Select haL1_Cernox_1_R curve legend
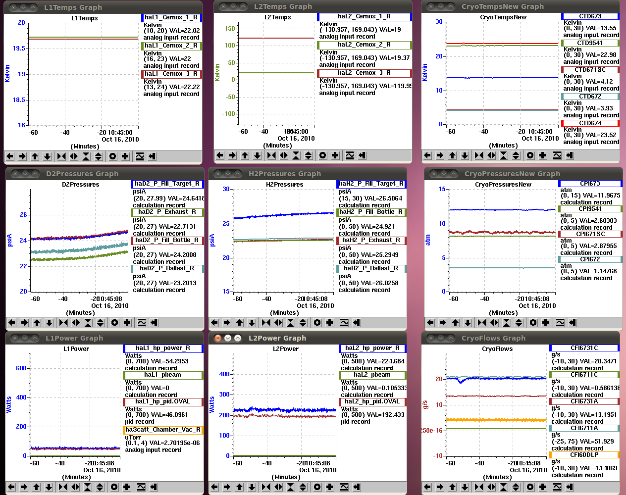 [171, 17]
